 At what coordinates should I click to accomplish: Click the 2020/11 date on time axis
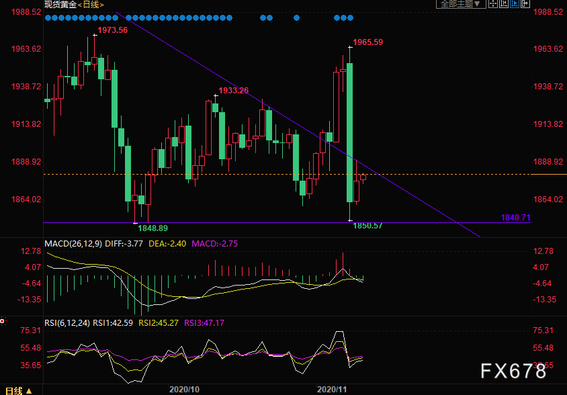[x=332, y=389]
